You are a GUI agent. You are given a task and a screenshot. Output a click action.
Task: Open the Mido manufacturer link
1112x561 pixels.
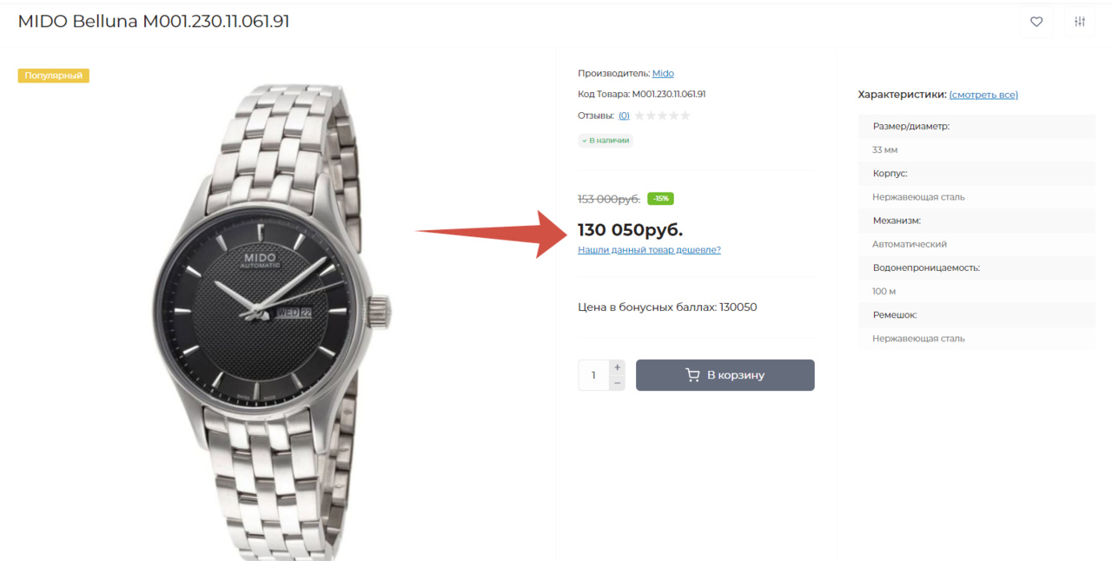[663, 74]
